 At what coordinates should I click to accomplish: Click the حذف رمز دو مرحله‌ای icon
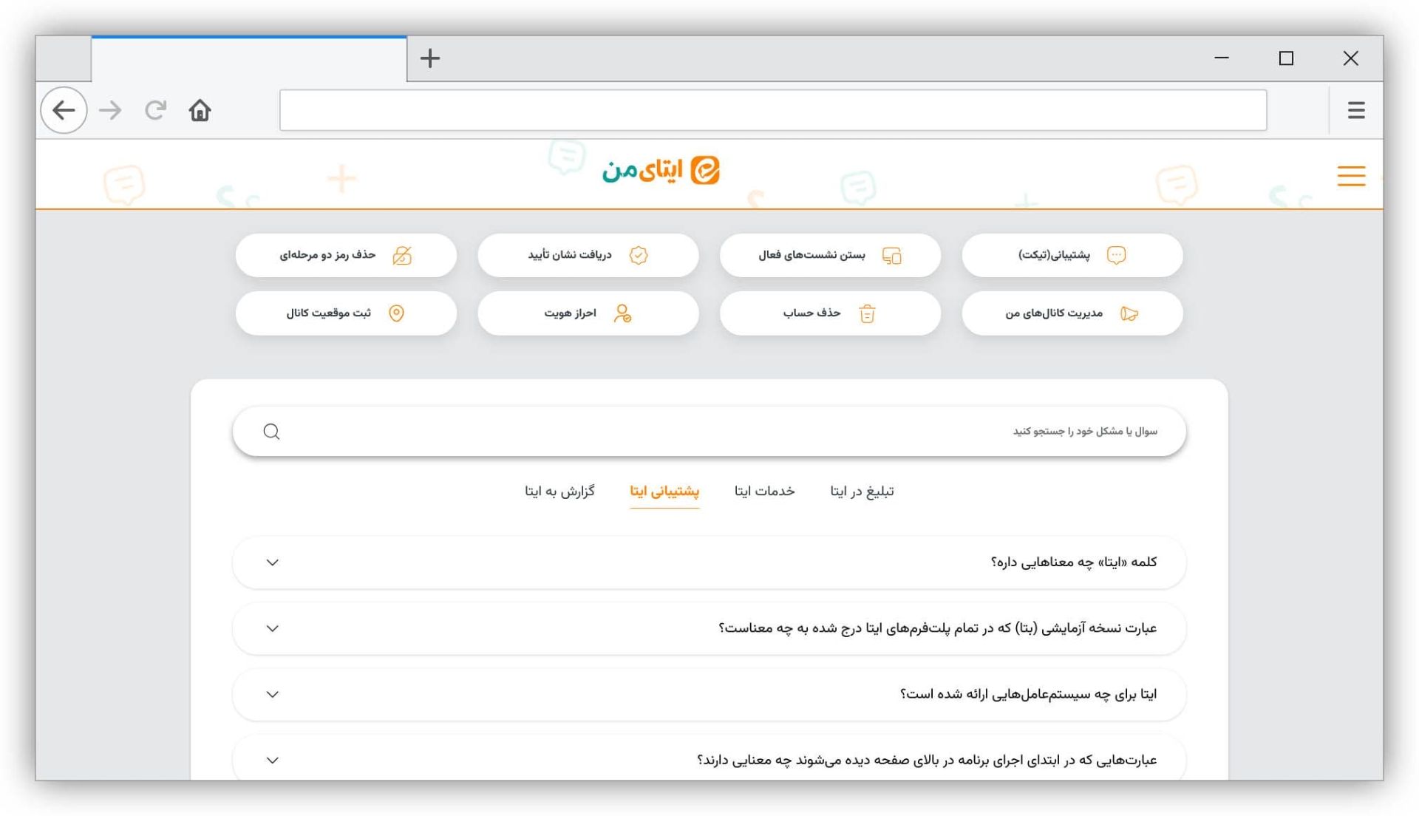click(402, 256)
